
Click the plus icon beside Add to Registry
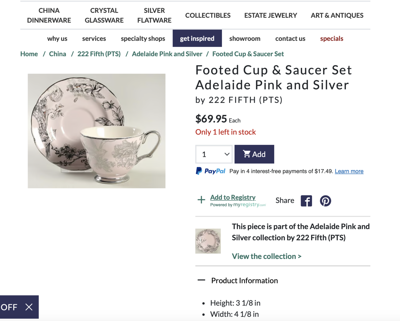coord(201,200)
